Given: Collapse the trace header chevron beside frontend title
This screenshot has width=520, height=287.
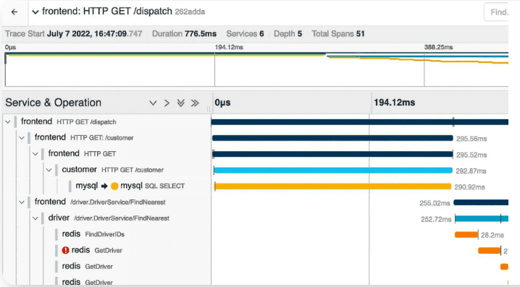Looking at the screenshot, I should [35, 12].
